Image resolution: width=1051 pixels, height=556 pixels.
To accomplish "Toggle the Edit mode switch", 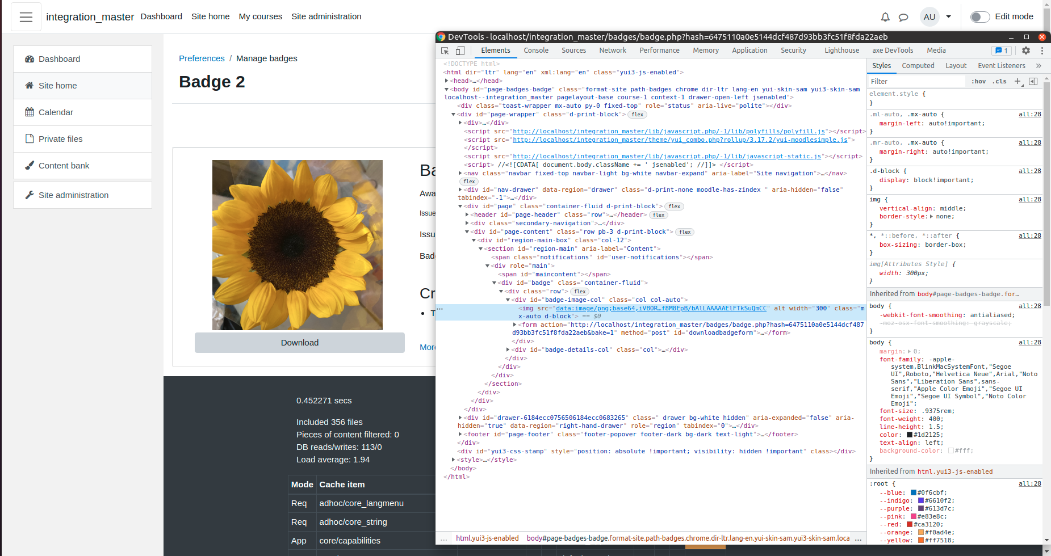I will [x=980, y=17].
